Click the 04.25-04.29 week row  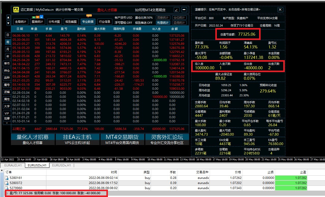[x=100, y=60]
